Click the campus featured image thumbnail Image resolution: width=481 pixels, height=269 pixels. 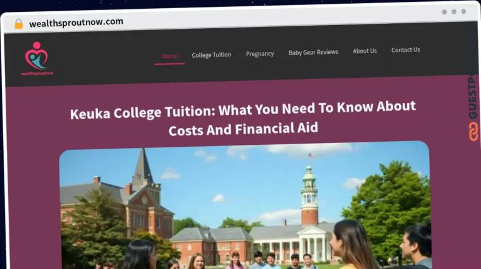(245, 205)
